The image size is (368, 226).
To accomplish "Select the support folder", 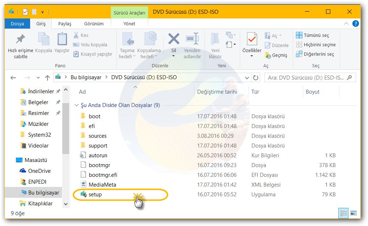I will pyautogui.click(x=98, y=146).
